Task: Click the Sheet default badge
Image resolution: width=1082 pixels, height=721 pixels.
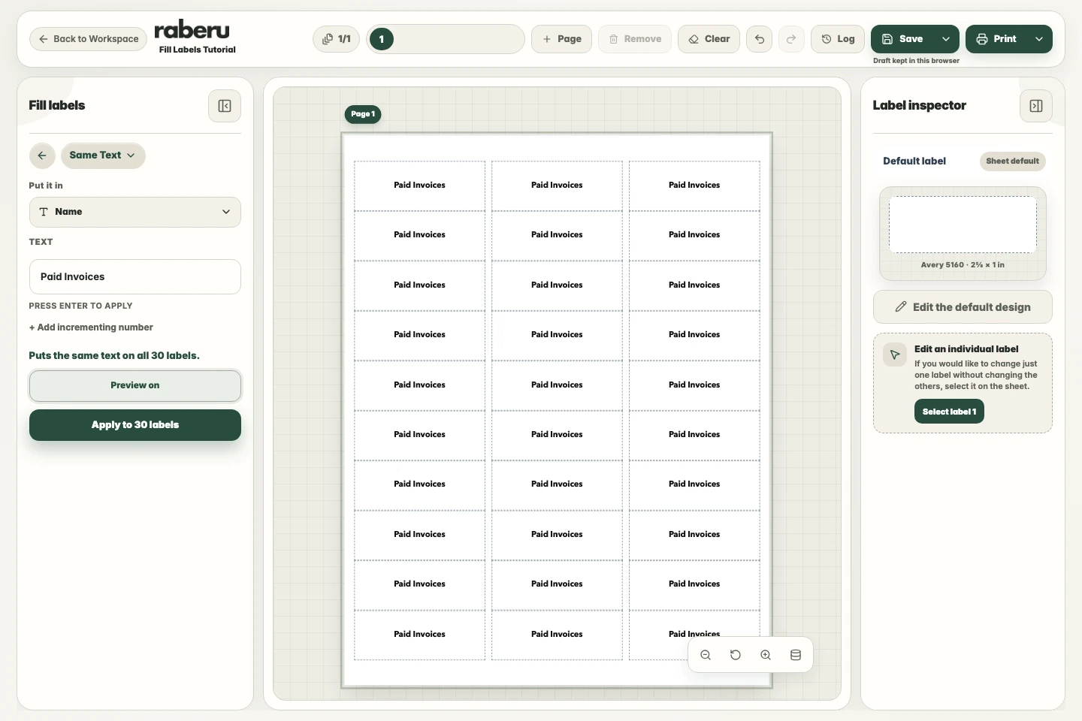Action: 1013,161
